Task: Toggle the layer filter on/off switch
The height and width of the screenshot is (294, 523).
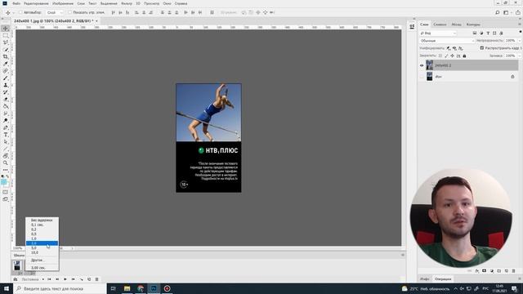Action: point(521,32)
